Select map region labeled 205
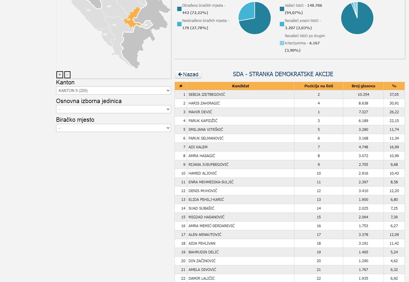409x282 pixels. [146, 25]
